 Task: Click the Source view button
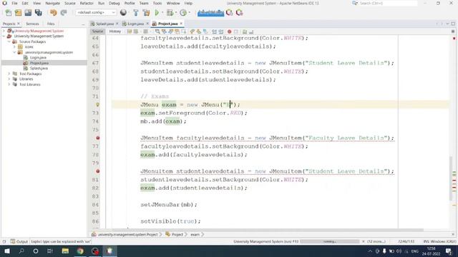point(97,31)
